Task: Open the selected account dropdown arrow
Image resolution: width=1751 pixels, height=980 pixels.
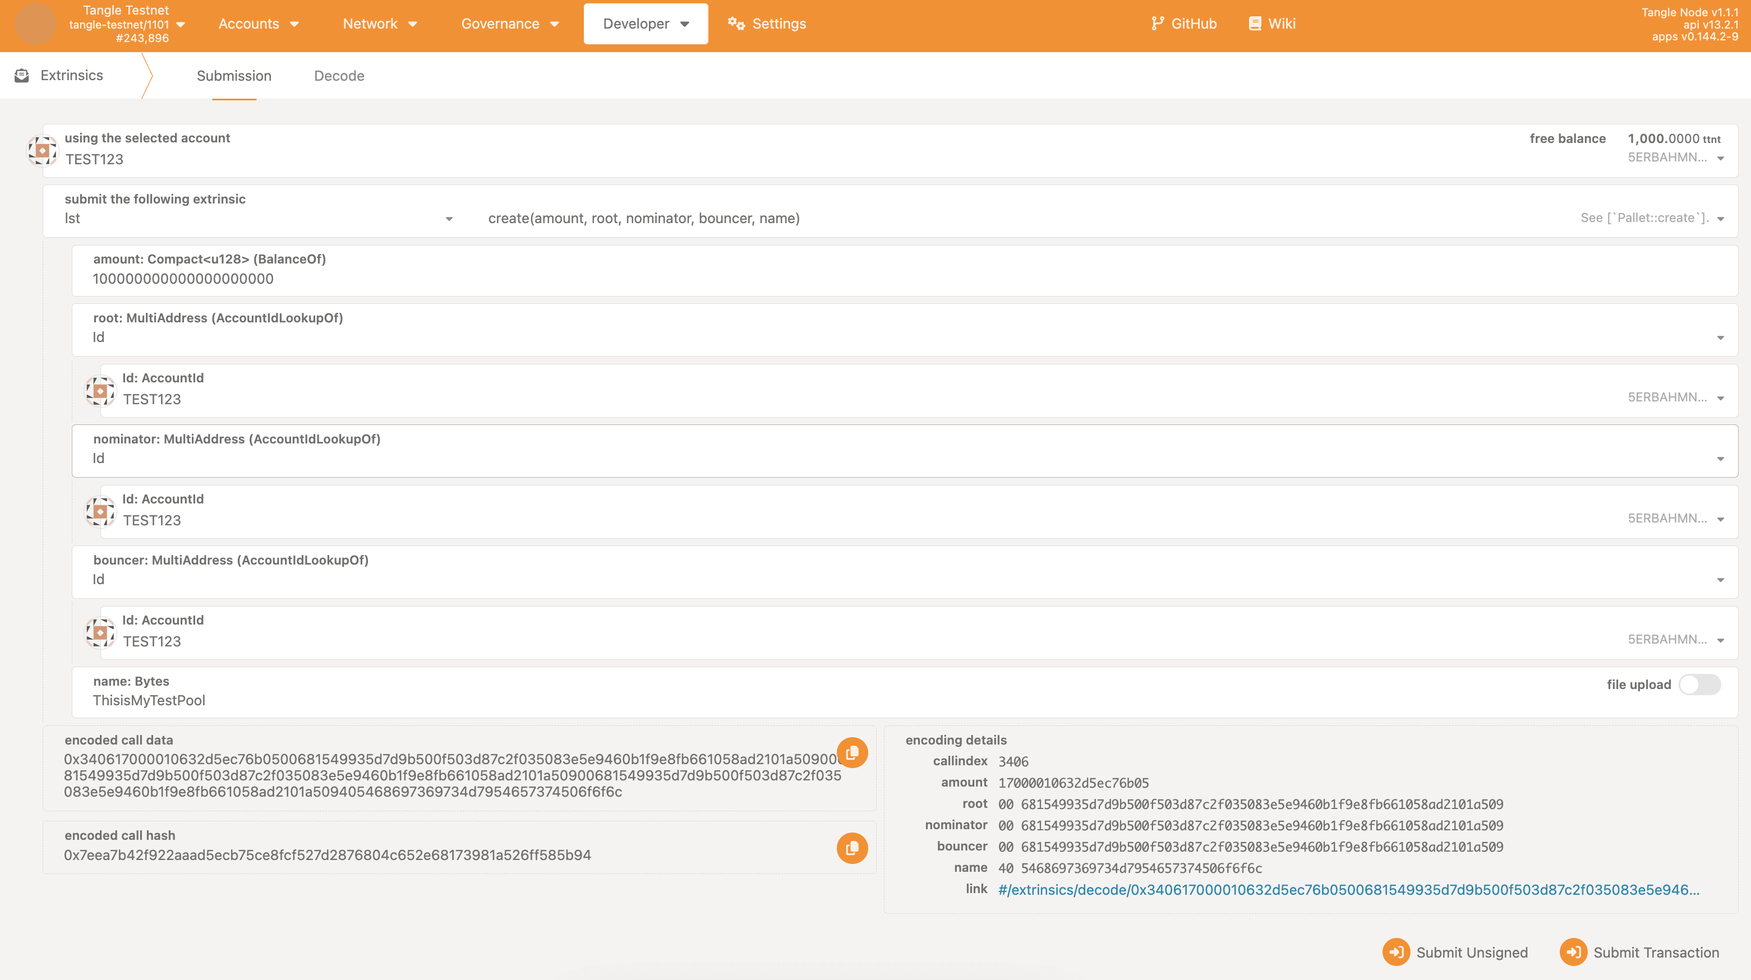Action: coord(1720,158)
